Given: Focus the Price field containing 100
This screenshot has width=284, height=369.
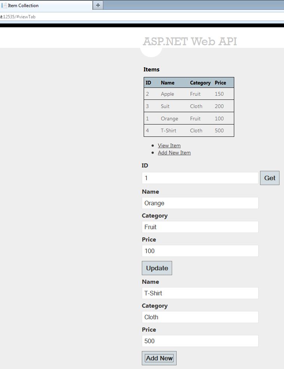Looking at the screenshot, I should (x=200, y=251).
